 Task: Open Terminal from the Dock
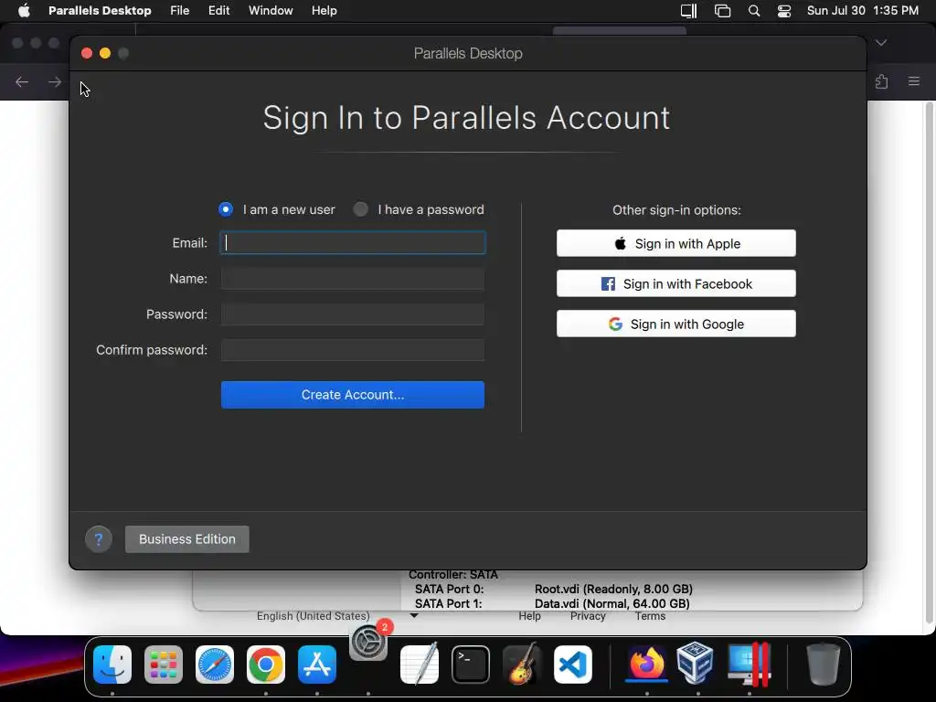471,665
